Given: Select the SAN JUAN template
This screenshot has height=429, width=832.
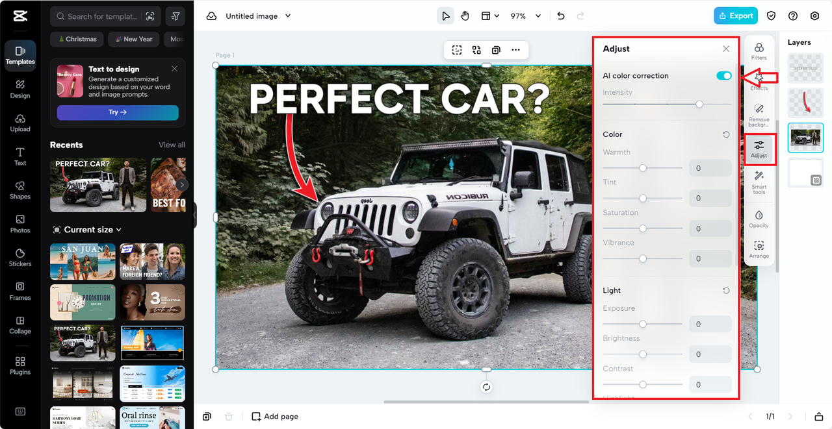Looking at the screenshot, I should [83, 262].
